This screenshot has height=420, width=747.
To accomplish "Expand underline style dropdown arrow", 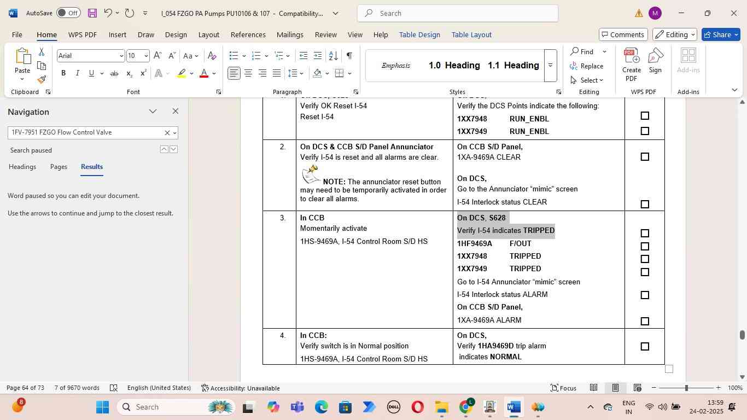I will [x=102, y=73].
